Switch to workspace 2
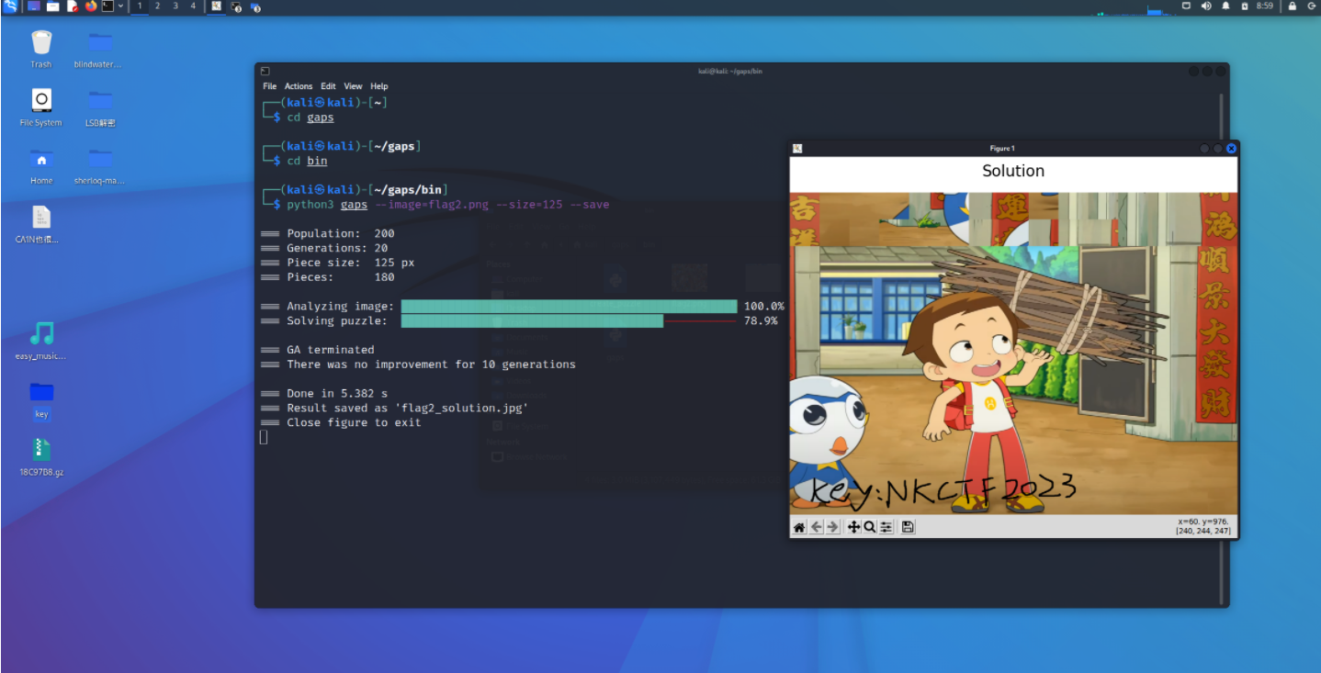Screen dimensions: 1321x673 157,6
